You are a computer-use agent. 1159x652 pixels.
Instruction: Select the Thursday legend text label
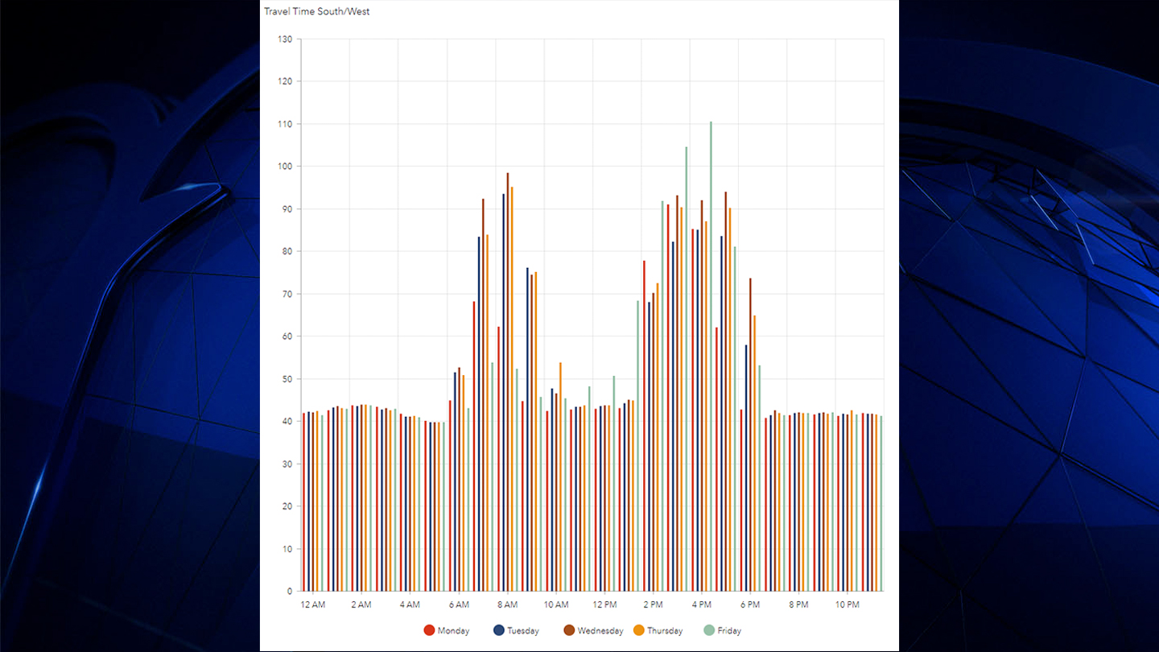pos(665,631)
